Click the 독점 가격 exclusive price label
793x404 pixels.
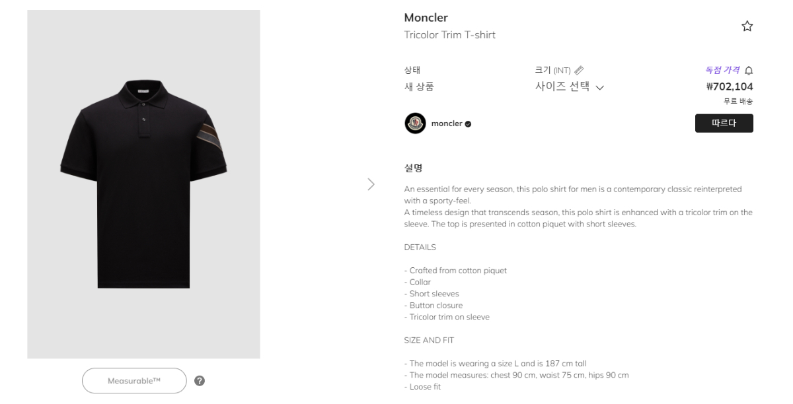[x=722, y=70]
